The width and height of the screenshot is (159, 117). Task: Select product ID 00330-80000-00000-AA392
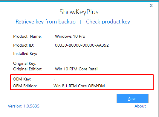(82, 45)
